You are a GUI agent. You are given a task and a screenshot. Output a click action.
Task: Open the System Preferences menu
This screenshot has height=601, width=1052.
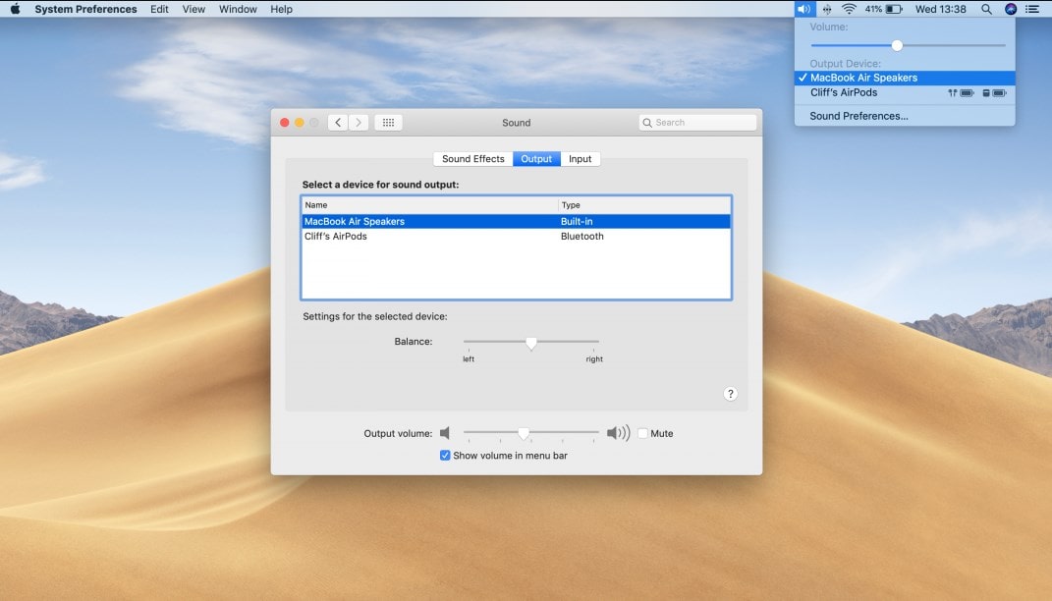85,9
